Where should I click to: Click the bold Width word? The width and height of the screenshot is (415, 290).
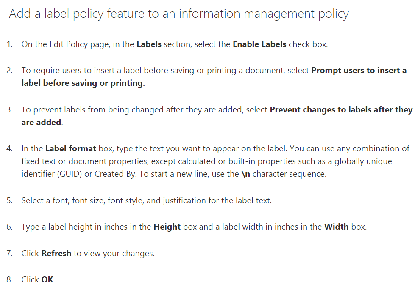[337, 227]
